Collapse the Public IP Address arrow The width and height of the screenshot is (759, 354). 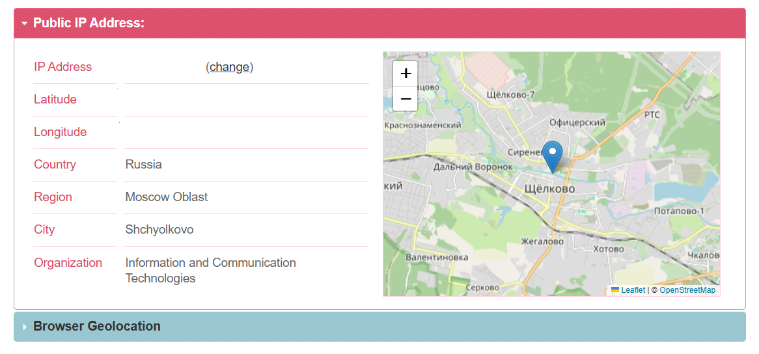pos(24,23)
